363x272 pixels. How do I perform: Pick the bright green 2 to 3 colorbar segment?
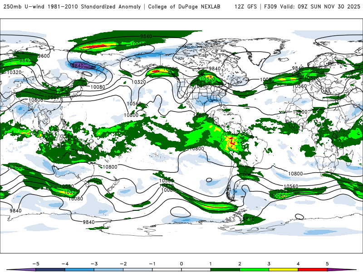pos(255,270)
